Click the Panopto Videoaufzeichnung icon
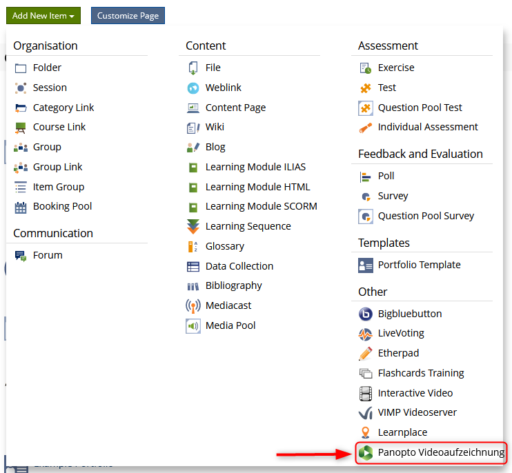This screenshot has height=473, width=512. 366,453
